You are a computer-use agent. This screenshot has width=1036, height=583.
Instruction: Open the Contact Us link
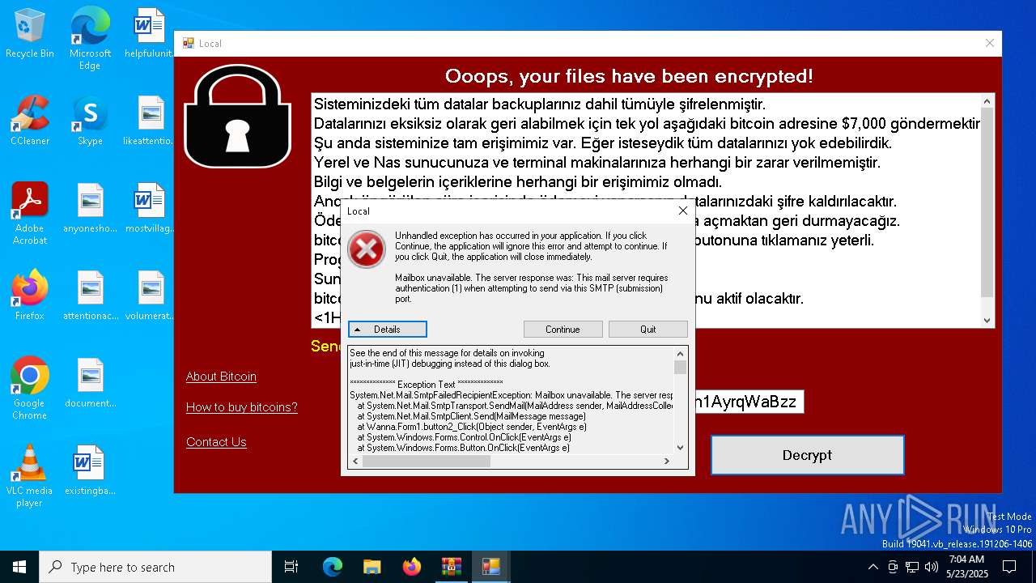(x=216, y=442)
